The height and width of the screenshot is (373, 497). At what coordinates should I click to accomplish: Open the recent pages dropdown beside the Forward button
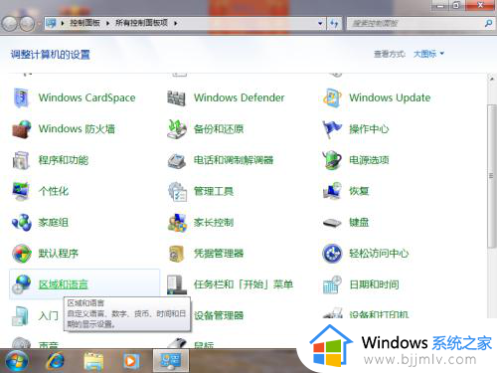(x=39, y=24)
